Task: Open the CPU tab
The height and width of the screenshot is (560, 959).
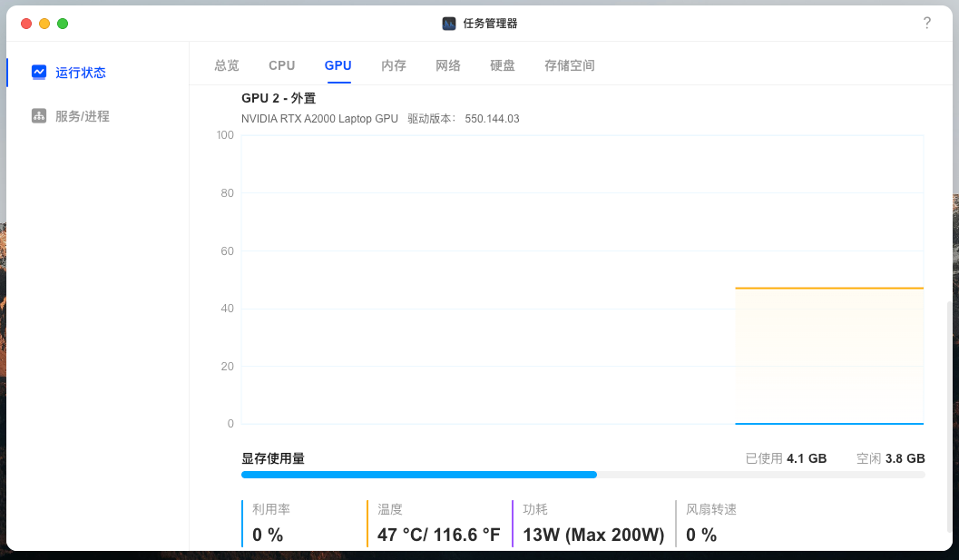Action: [x=282, y=65]
